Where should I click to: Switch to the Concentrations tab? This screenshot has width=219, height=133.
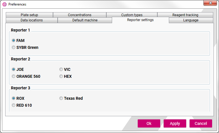point(80,15)
